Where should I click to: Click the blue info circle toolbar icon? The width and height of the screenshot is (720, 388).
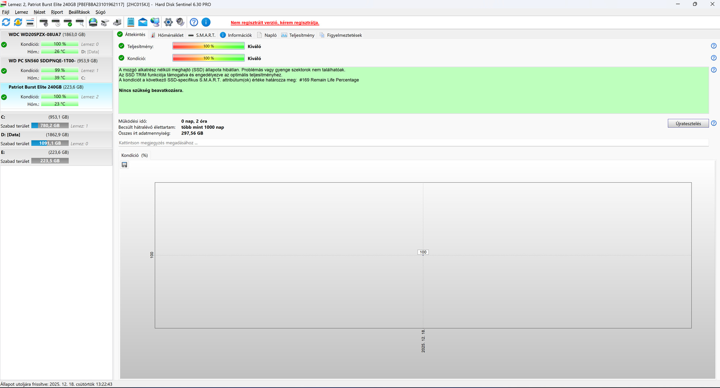(x=206, y=22)
